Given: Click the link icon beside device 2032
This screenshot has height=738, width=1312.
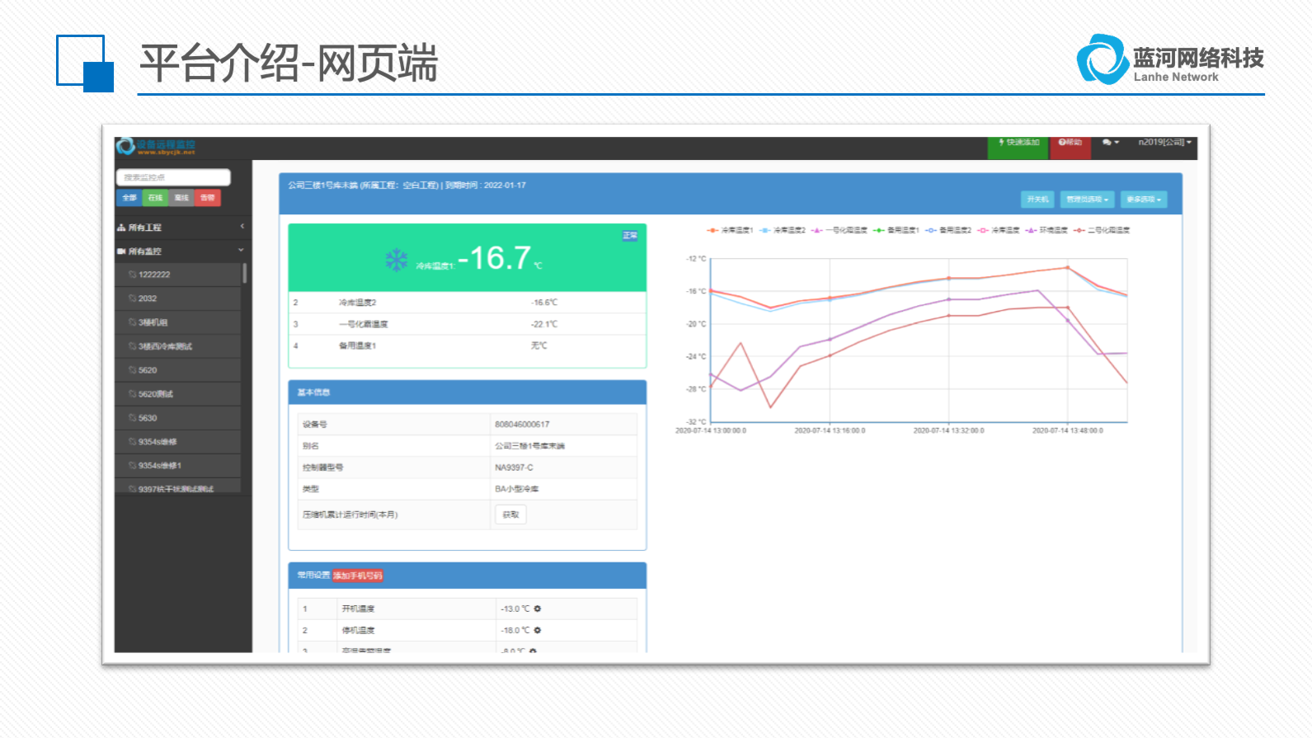Looking at the screenshot, I should coord(132,298).
